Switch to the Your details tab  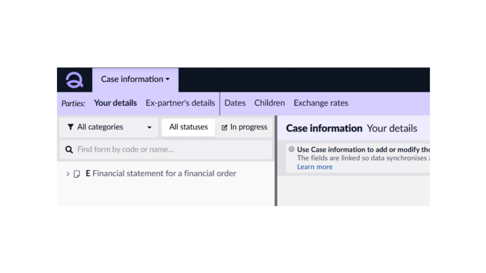point(115,103)
